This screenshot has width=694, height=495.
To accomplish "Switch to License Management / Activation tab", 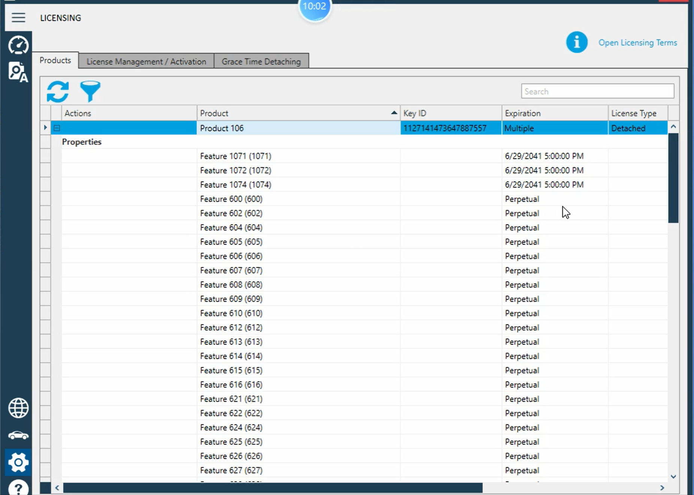I will [x=146, y=61].
